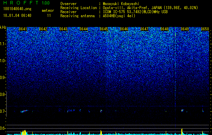Click the 0645 time marker
Screen dimensions: 212x135
(x=104, y=29)
